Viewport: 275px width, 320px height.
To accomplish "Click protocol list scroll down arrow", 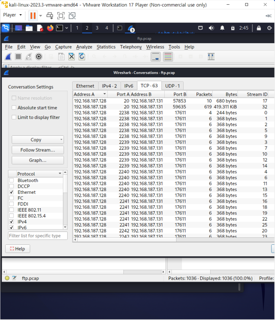I will click(65, 227).
